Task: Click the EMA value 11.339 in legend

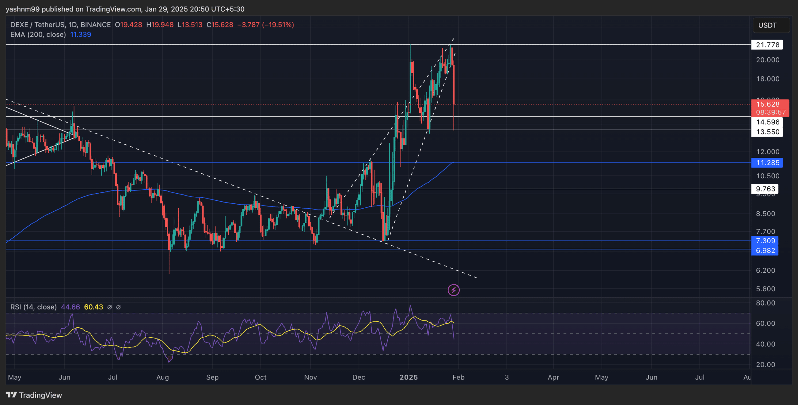Action: point(81,35)
